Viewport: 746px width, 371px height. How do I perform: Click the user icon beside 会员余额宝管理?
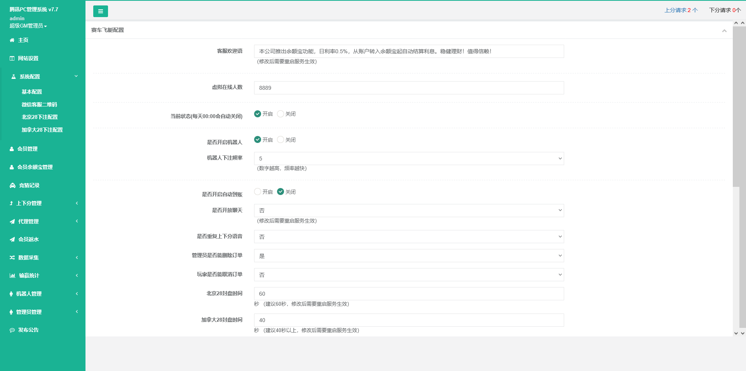coord(12,167)
